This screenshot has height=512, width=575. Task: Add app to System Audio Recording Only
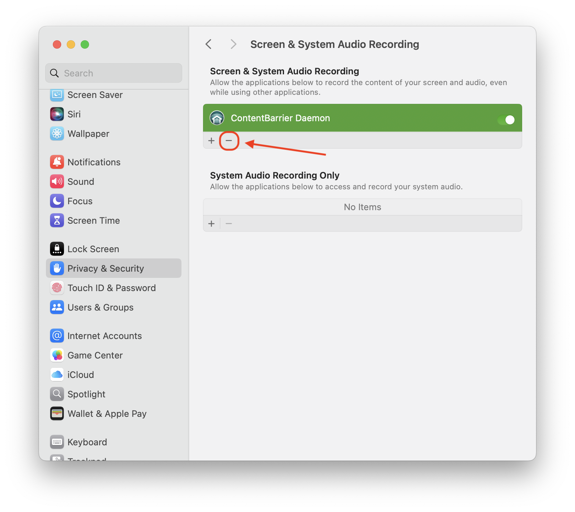[x=211, y=223]
